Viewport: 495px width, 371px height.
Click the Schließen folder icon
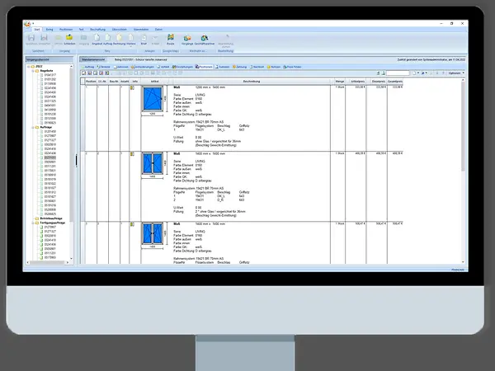(x=69, y=38)
